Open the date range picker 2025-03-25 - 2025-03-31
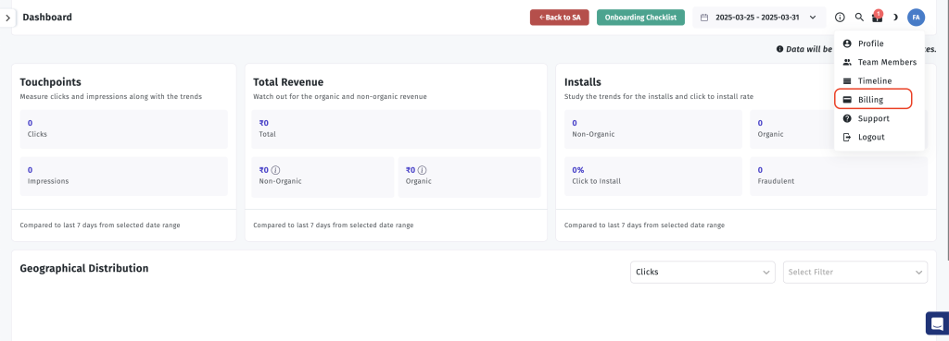Viewport: 949px width, 341px height. click(759, 18)
